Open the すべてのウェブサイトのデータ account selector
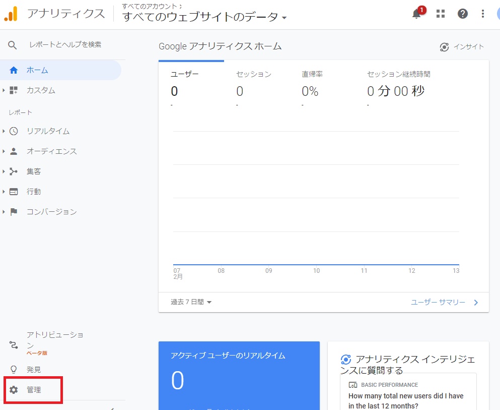 [x=204, y=17]
